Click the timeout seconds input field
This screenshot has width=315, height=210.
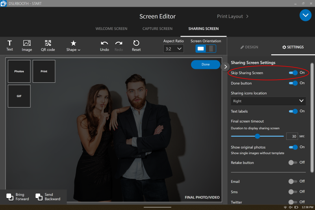(292, 136)
